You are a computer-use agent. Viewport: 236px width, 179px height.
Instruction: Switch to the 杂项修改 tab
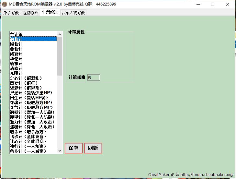(11, 13)
